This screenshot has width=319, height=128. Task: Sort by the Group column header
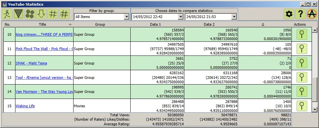click(x=100, y=24)
